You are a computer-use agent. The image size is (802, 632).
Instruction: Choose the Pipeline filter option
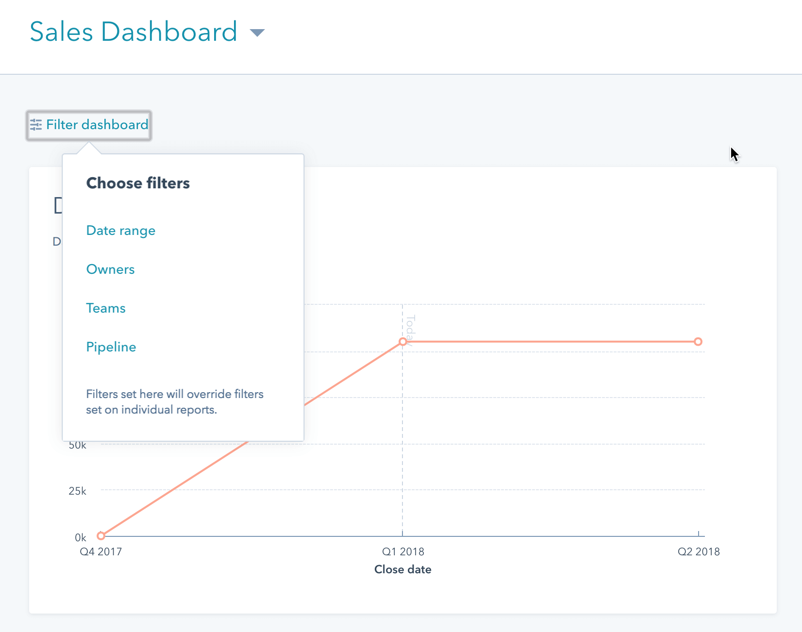pos(111,347)
